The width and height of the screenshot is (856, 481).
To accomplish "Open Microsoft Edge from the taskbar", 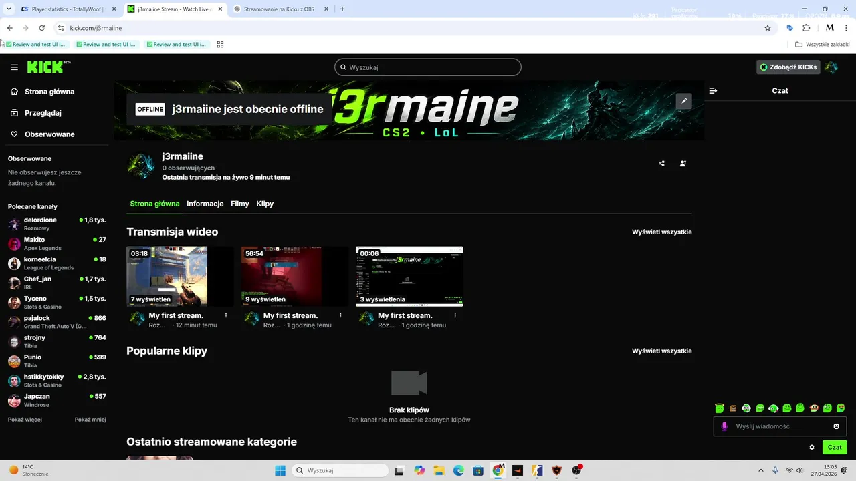I will [x=458, y=470].
